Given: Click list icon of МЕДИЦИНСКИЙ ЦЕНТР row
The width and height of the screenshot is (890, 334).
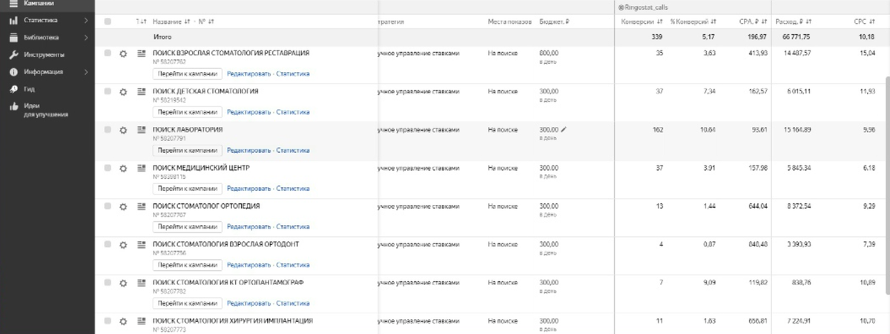Looking at the screenshot, I should click(x=142, y=168).
